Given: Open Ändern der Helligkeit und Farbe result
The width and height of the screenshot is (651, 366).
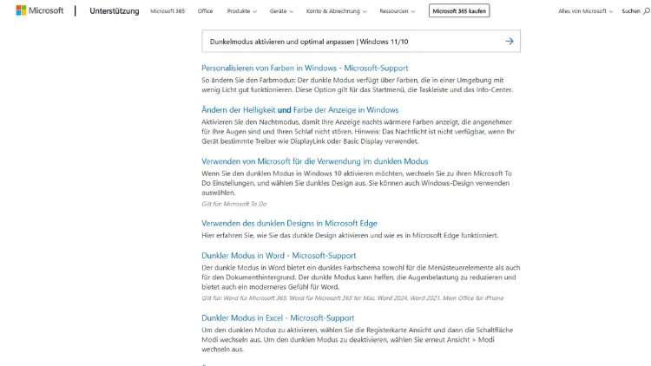Looking at the screenshot, I should (x=299, y=110).
